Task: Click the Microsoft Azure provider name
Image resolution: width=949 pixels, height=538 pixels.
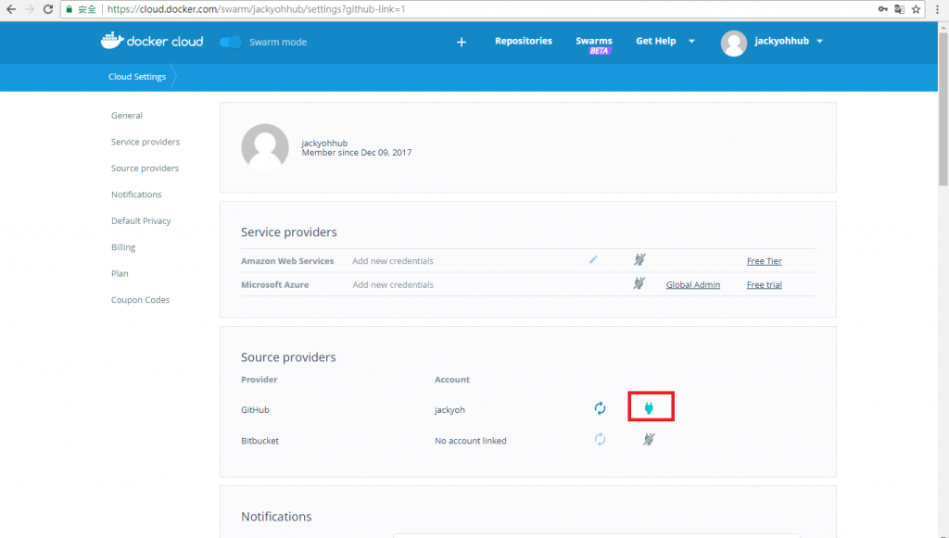Action: click(x=274, y=284)
